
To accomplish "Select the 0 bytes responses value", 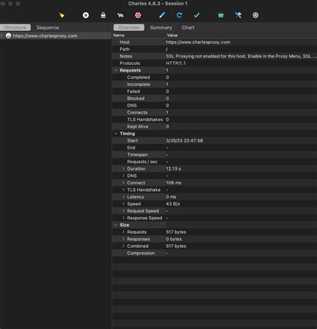I will [174, 239].
